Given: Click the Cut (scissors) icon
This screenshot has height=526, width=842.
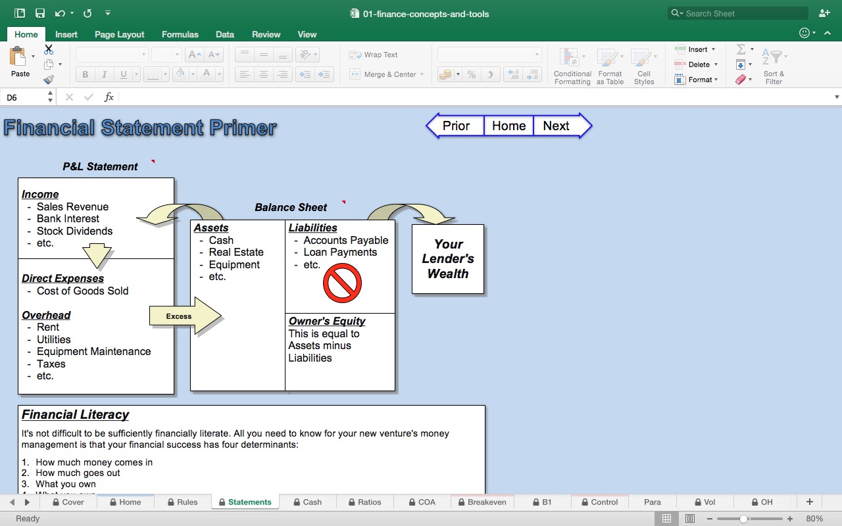Looking at the screenshot, I should pyautogui.click(x=48, y=49).
